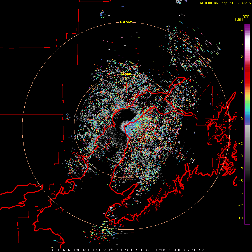Click the 1 dB label on the color scale
Image resolution: width=252 pixels, height=252 pixels.
(242, 106)
